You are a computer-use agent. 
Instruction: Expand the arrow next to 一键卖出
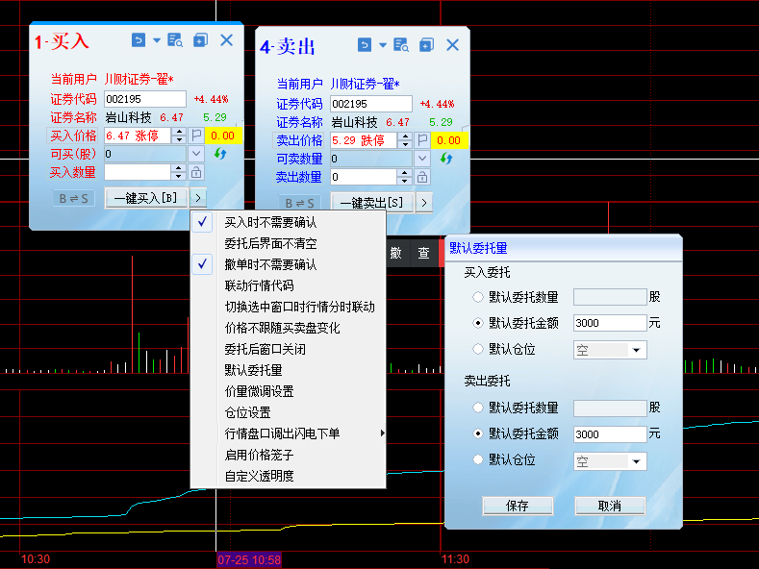[424, 202]
